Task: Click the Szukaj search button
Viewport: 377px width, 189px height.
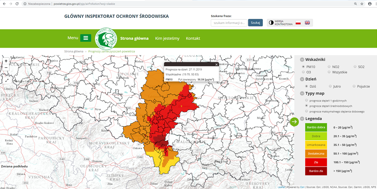Action: [255, 23]
